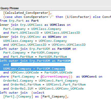Click 'and UOMClass.UOMClassID = UOMConv.UOMClassID' line
Viewport: 111px width, 99px height.
[x=44, y=45]
